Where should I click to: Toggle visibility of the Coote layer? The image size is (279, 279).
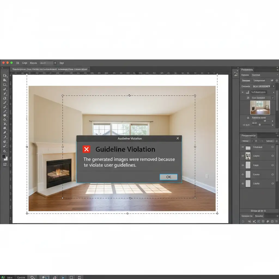click(242, 174)
